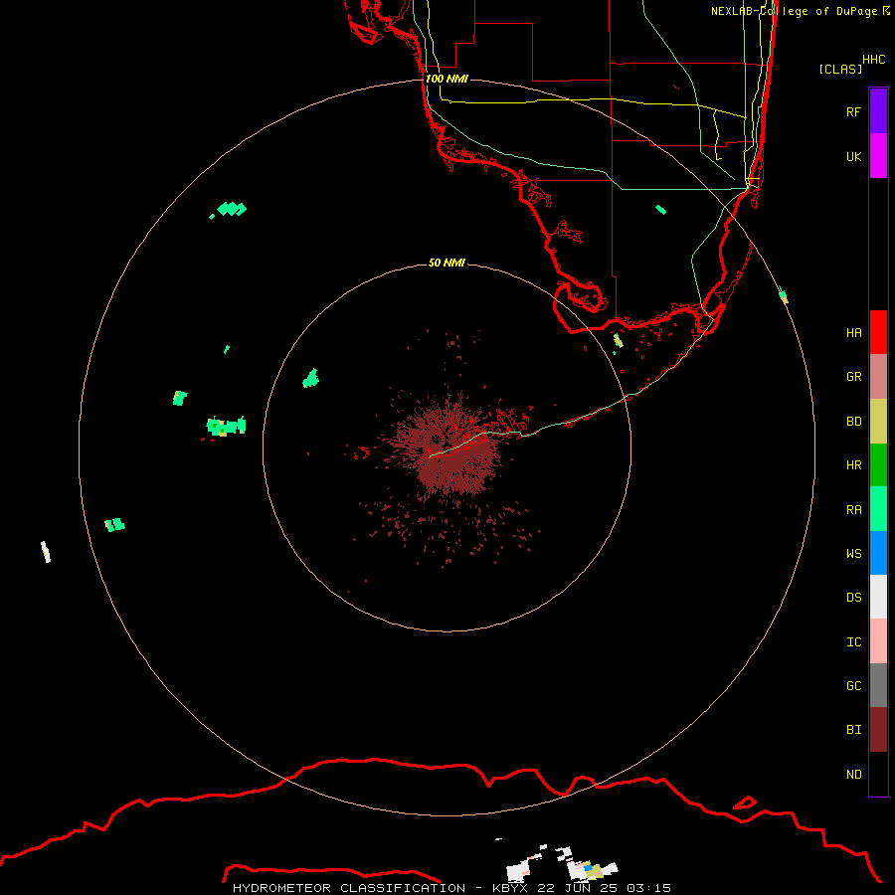Click the '22 JUN 25 03:15' timestamp
Image resolution: width=895 pixels, height=895 pixels.
(x=605, y=888)
